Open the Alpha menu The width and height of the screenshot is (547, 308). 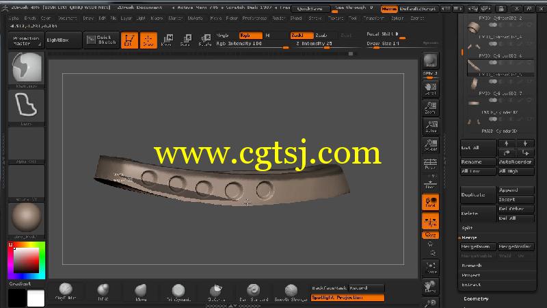click(14, 18)
